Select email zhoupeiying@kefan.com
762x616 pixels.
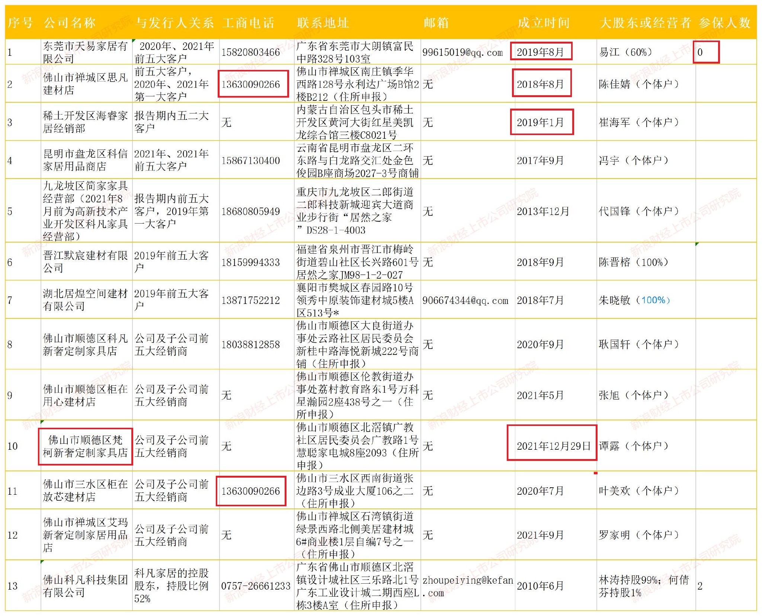[468, 586]
